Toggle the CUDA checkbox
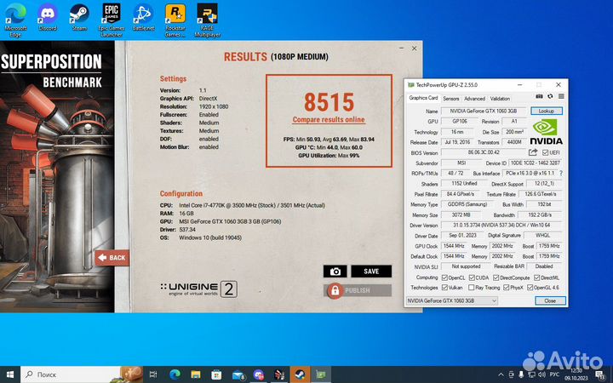 tap(472, 277)
